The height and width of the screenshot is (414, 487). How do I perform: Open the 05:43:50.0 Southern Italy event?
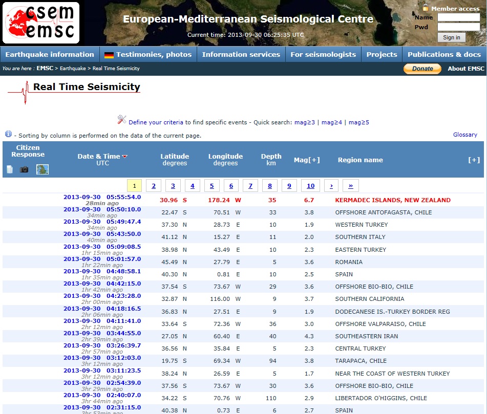coord(102,234)
